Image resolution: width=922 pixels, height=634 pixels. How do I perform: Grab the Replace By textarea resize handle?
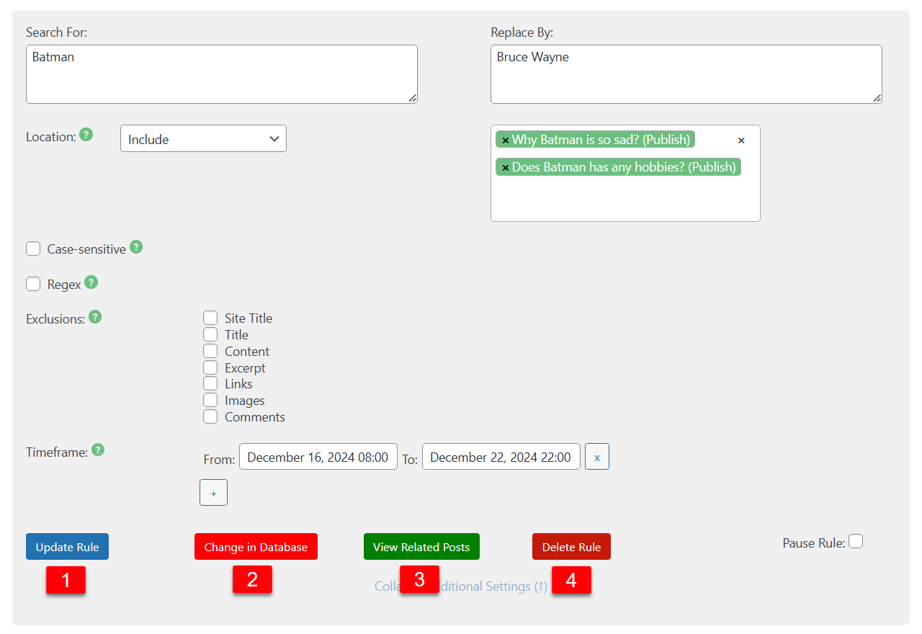877,99
